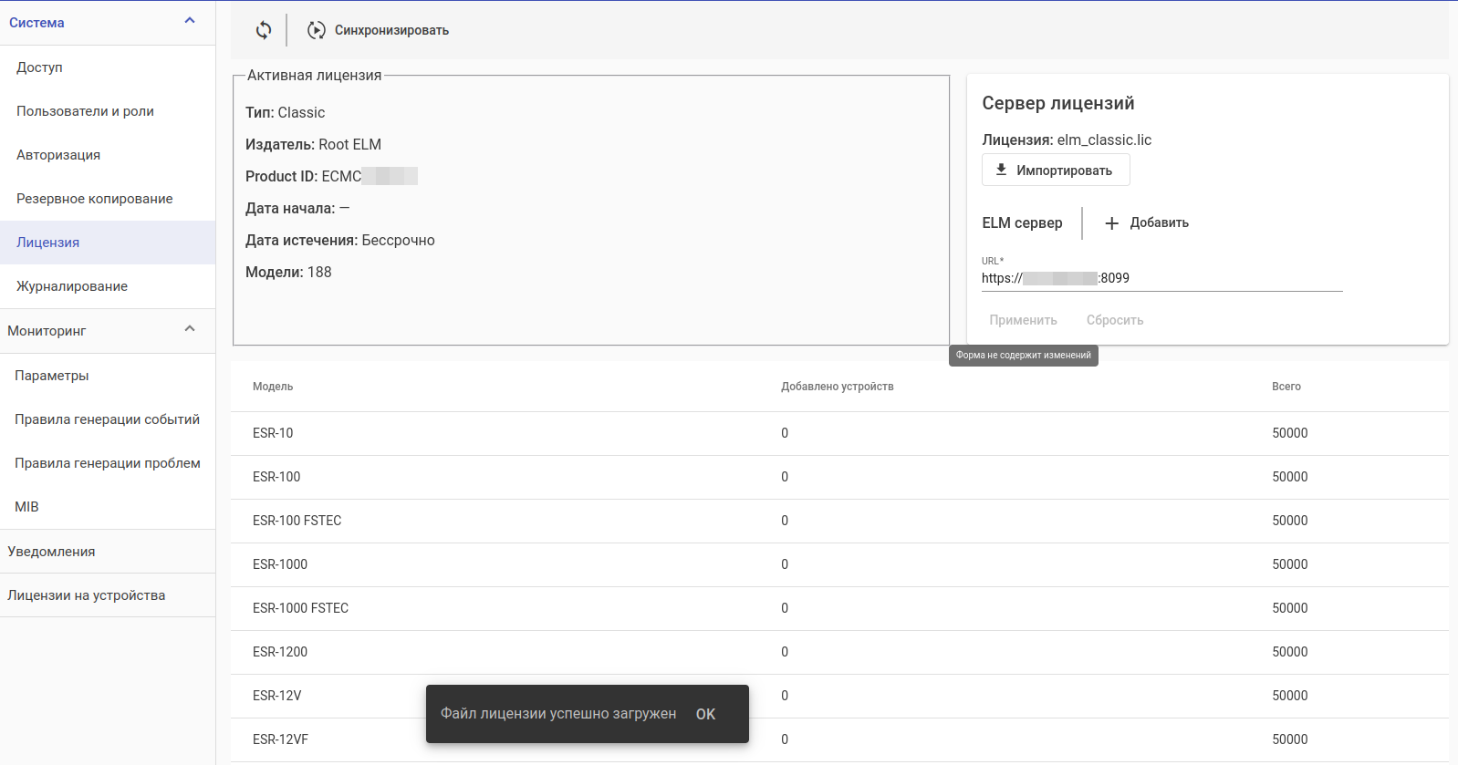Go to Авторизация settings

tap(58, 155)
